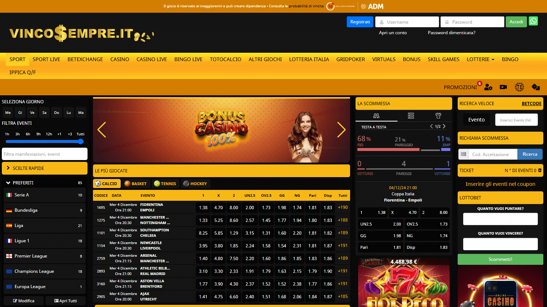Focus Filtra manifestazioni search field
This screenshot has height=307, width=547.
[44, 154]
